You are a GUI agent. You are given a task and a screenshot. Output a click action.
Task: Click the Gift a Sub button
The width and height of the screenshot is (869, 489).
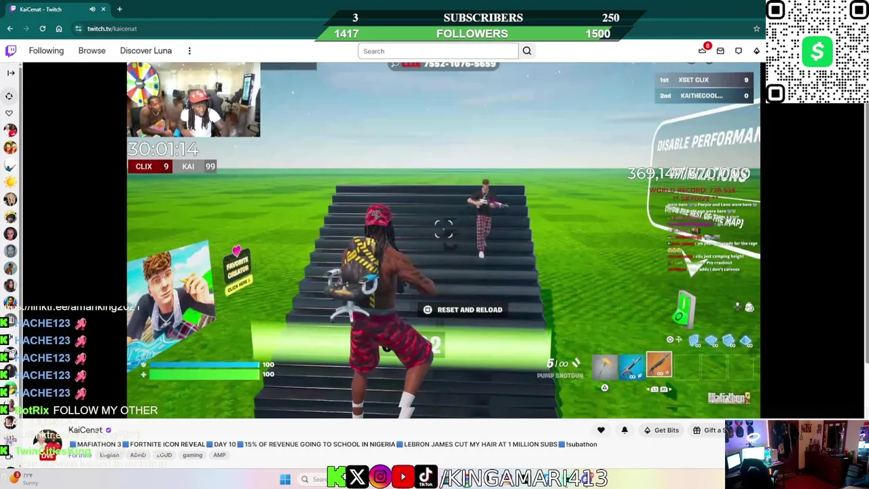709,430
